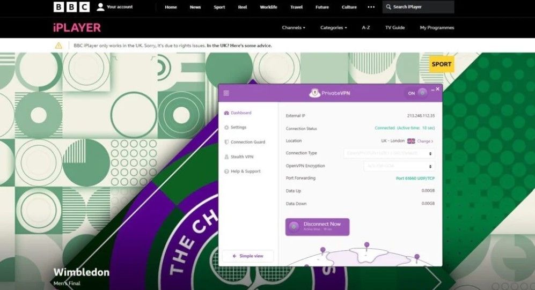Expand the more menu ellipsis
Screen dimensions: 535x290
[x=371, y=7]
